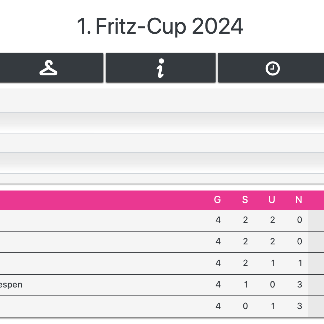Select the row with 2 wins, 1 draw, 1 loss

pyautogui.click(x=104, y=263)
